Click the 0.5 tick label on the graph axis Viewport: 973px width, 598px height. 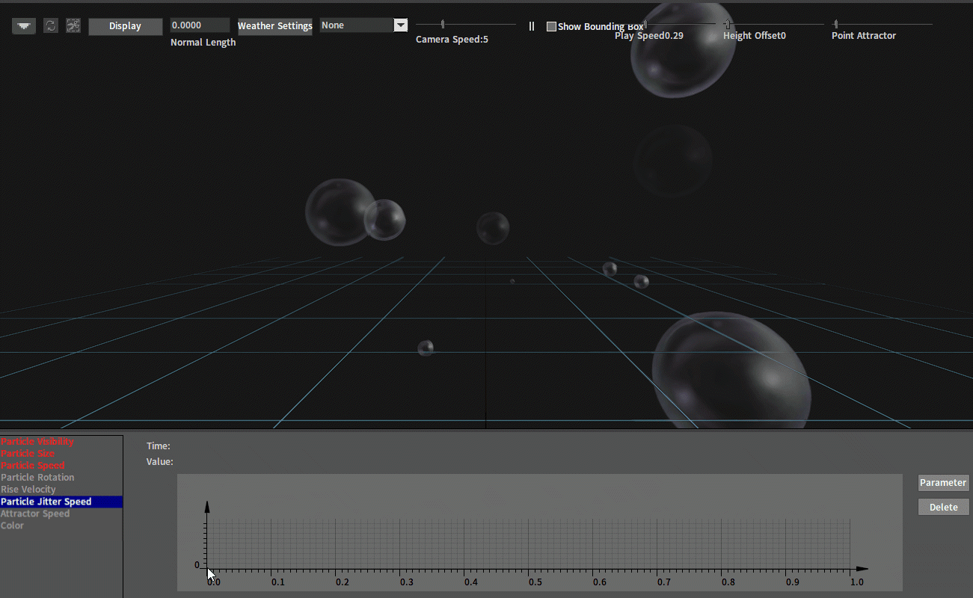coord(535,582)
